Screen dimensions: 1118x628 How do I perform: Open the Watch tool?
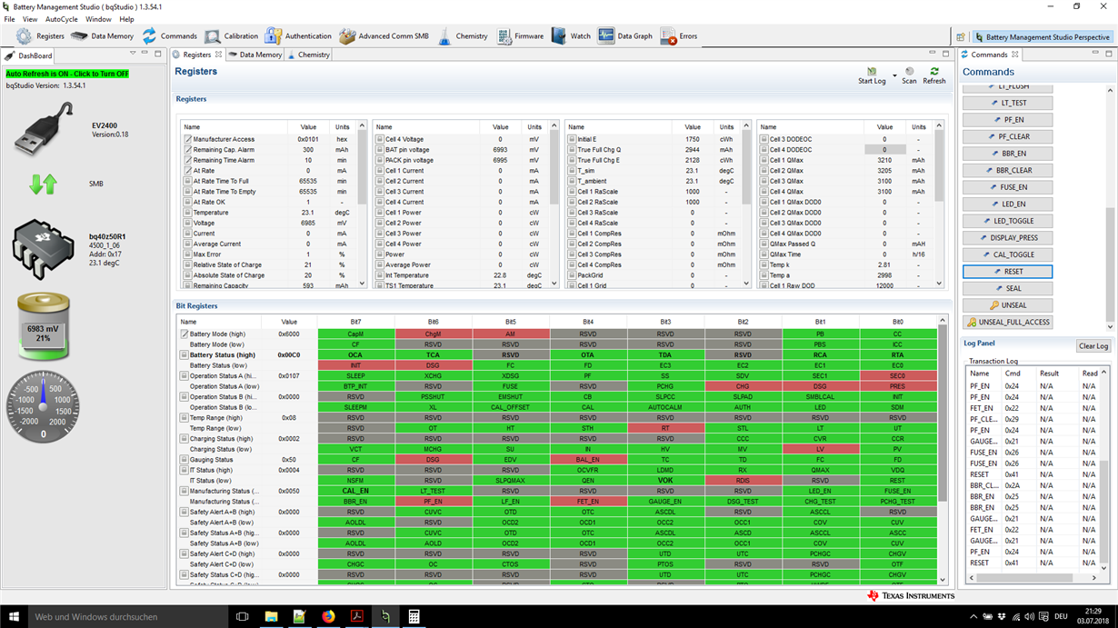(570, 36)
